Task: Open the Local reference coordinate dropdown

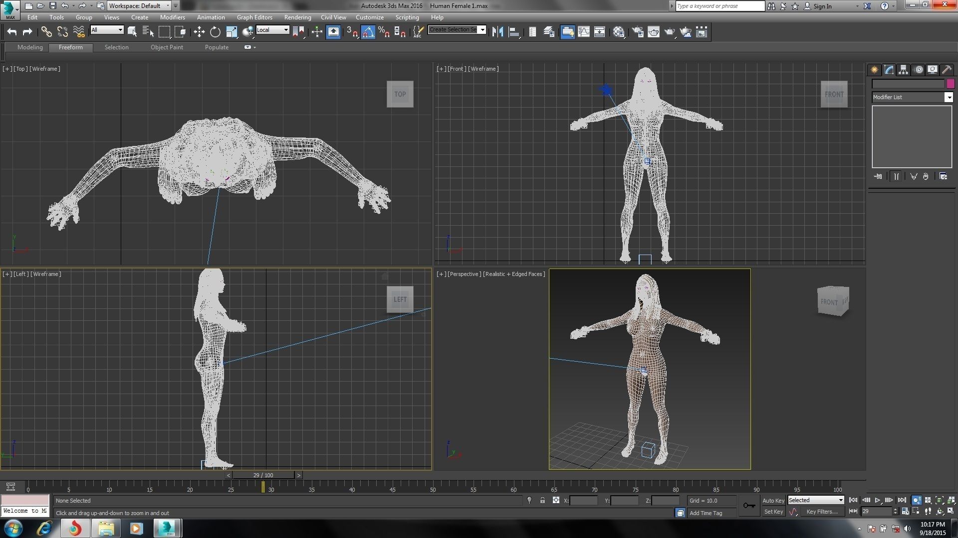Action: coord(272,30)
